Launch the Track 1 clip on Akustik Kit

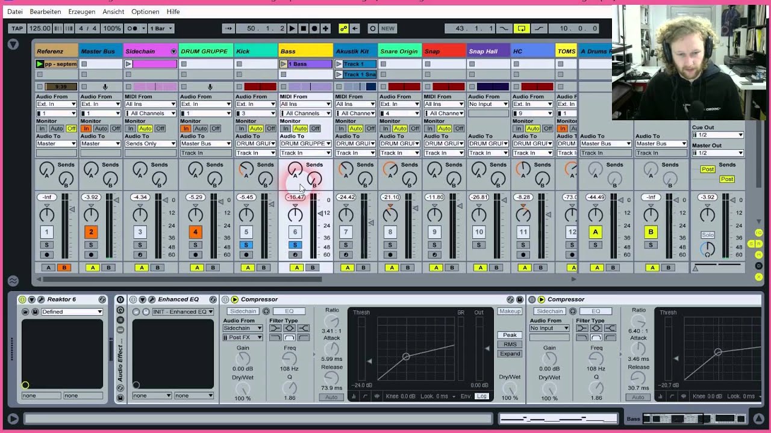pos(339,64)
